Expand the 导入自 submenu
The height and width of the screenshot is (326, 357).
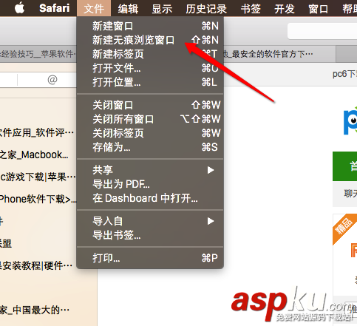[x=150, y=221]
